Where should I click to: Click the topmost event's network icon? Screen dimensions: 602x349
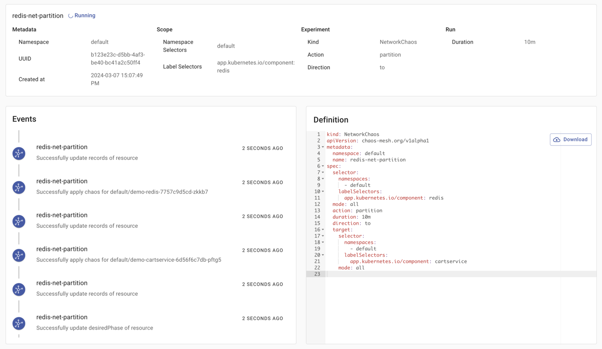[x=19, y=153]
